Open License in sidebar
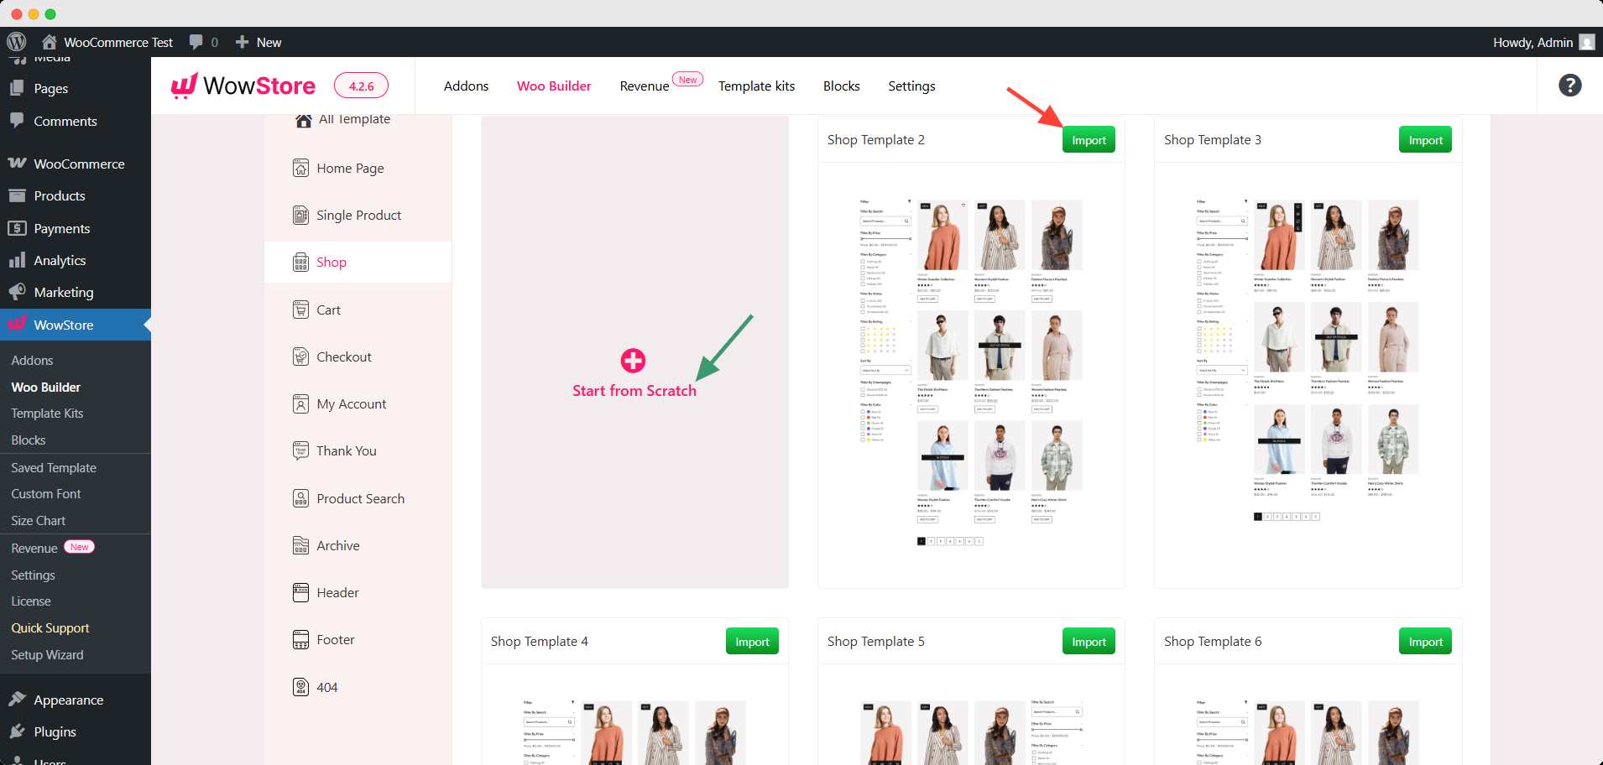Image resolution: width=1603 pixels, height=765 pixels. coord(31,601)
